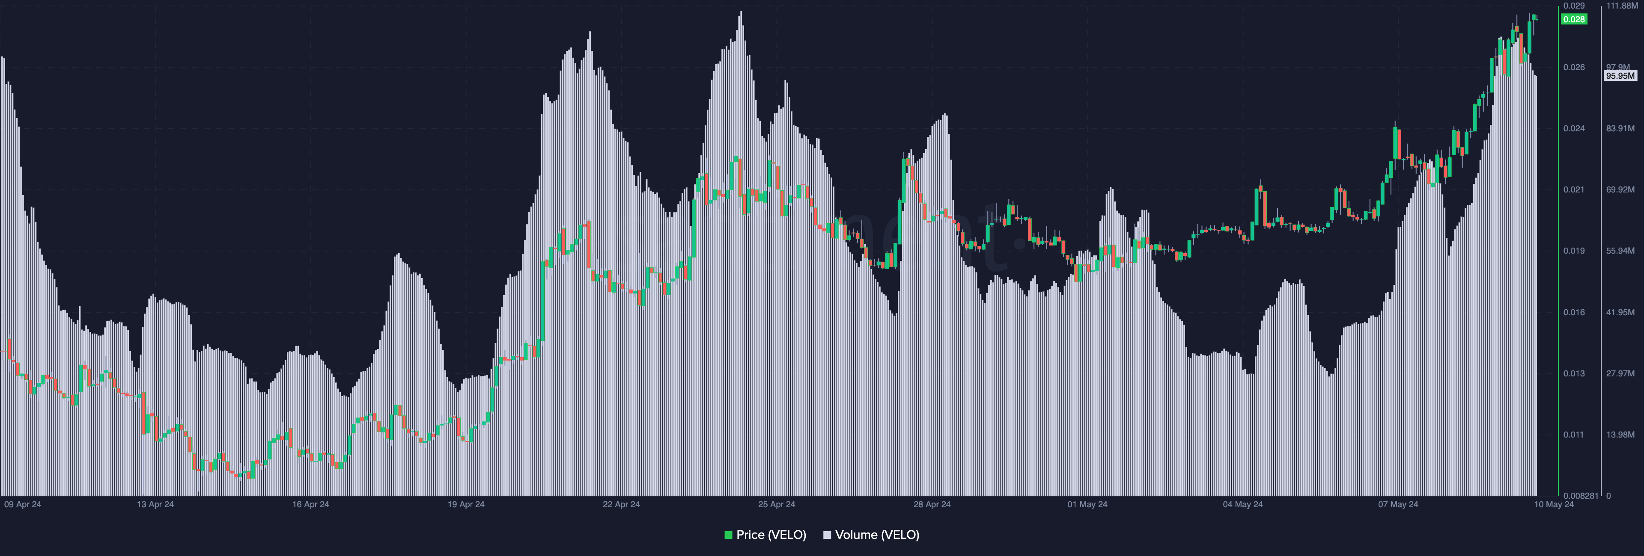Select the 01 May 24 date label

1087,504
